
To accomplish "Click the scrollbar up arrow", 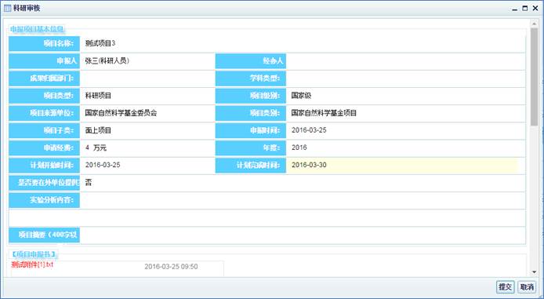I will coord(534,24).
